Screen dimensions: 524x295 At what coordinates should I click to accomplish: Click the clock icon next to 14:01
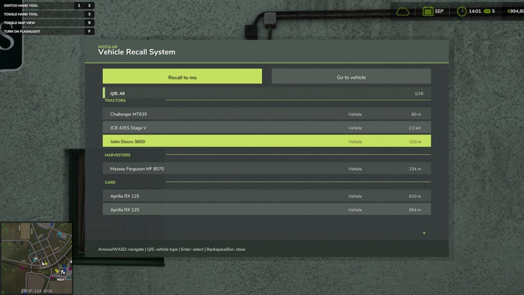462,11
